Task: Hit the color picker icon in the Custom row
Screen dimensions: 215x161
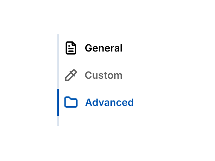Action: click(x=71, y=75)
